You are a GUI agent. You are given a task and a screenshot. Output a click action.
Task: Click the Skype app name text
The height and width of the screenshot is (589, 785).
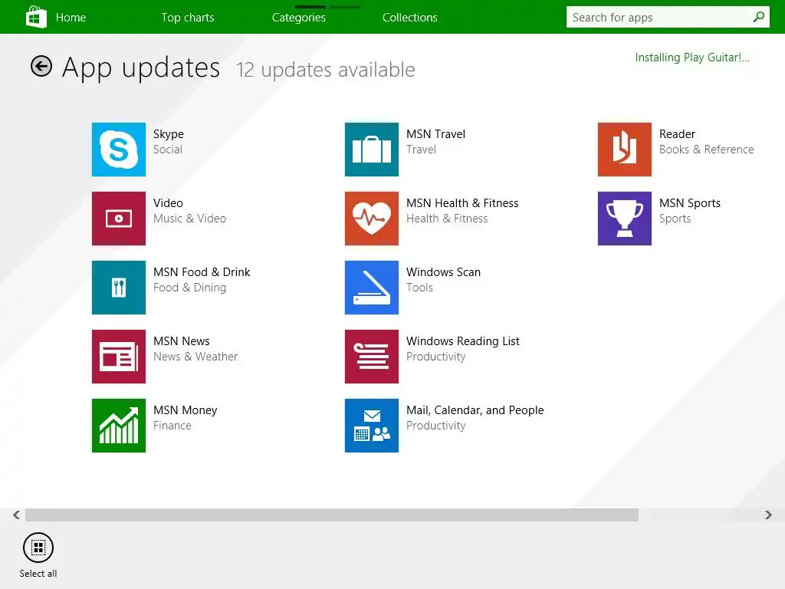(x=168, y=134)
